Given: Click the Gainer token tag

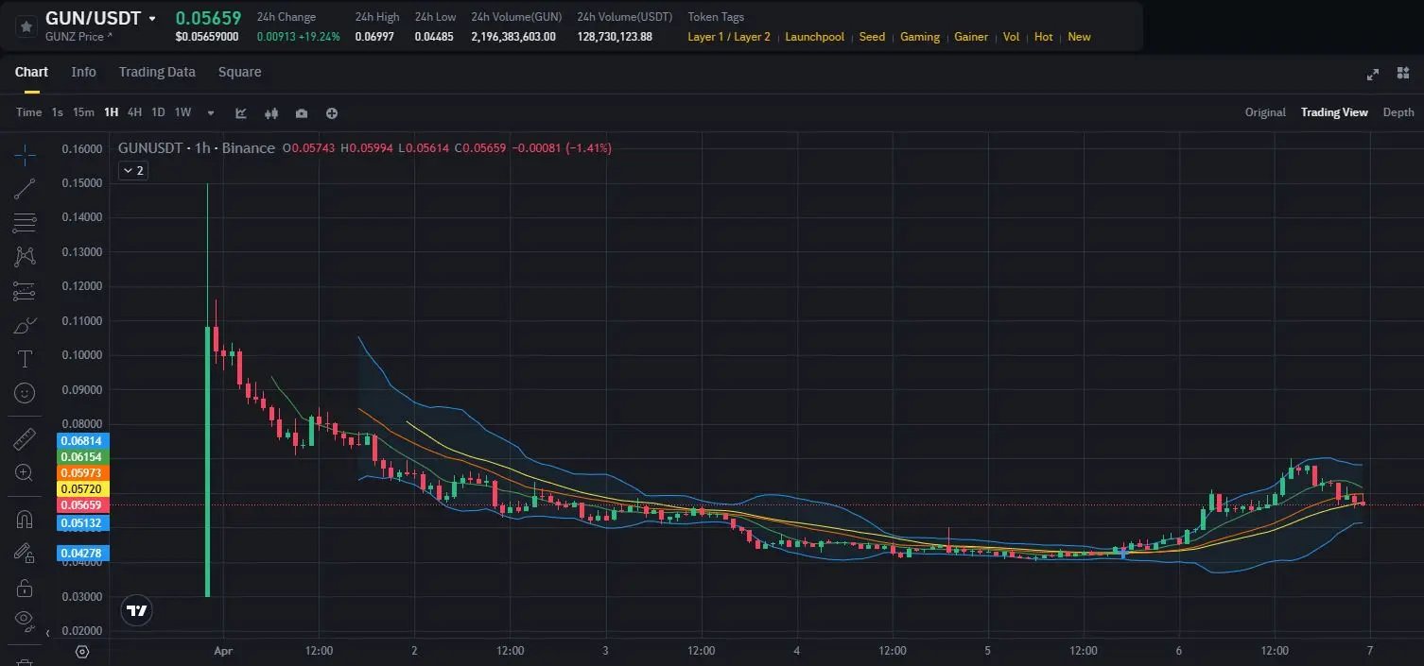Looking at the screenshot, I should click(971, 37).
